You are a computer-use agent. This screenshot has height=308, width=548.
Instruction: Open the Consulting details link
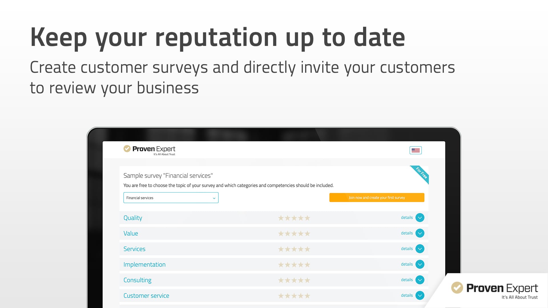tap(407, 280)
